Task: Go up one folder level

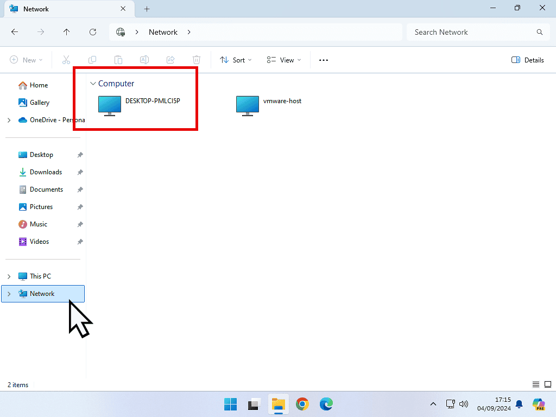Action: (67, 32)
